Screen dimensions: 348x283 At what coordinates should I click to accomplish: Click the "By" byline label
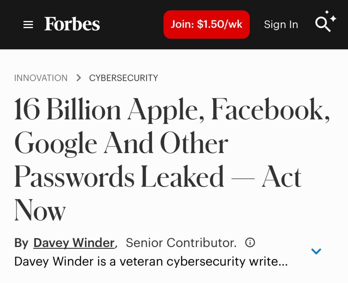tap(21, 243)
